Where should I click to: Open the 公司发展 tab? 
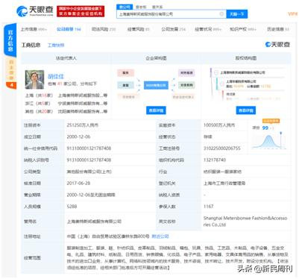click(173, 29)
